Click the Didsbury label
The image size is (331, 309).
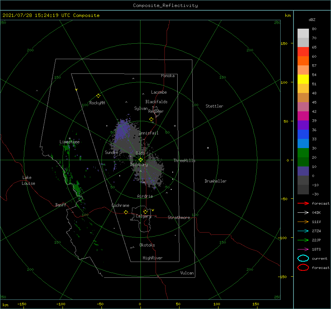click(139, 165)
